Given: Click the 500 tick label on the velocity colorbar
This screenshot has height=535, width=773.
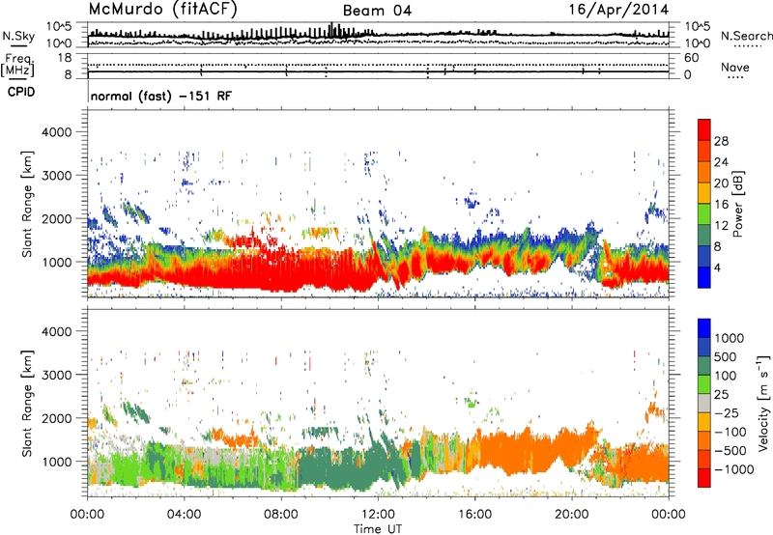Looking at the screenshot, I should pos(724,356).
